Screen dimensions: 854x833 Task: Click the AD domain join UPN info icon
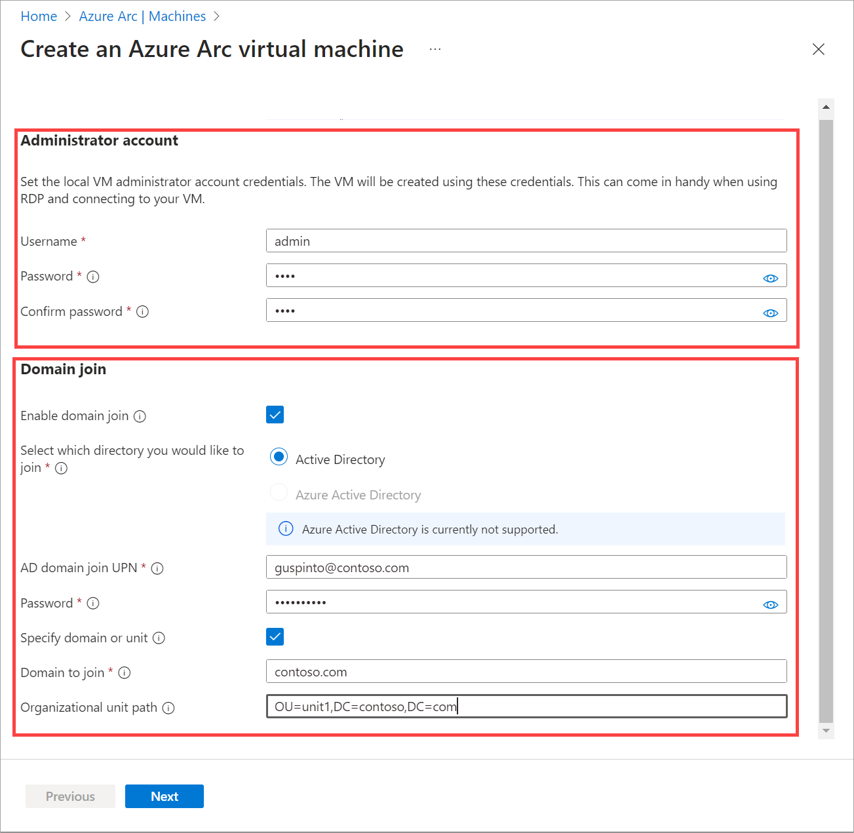tap(157, 568)
